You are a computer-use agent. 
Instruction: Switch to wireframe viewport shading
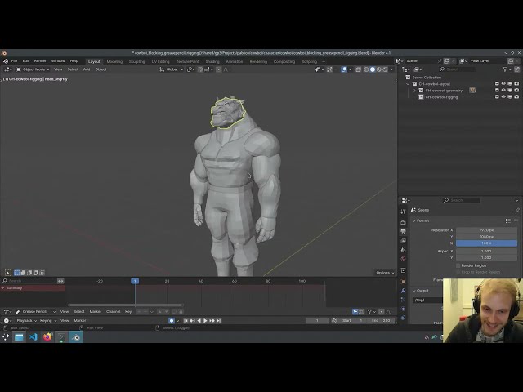[366, 69]
